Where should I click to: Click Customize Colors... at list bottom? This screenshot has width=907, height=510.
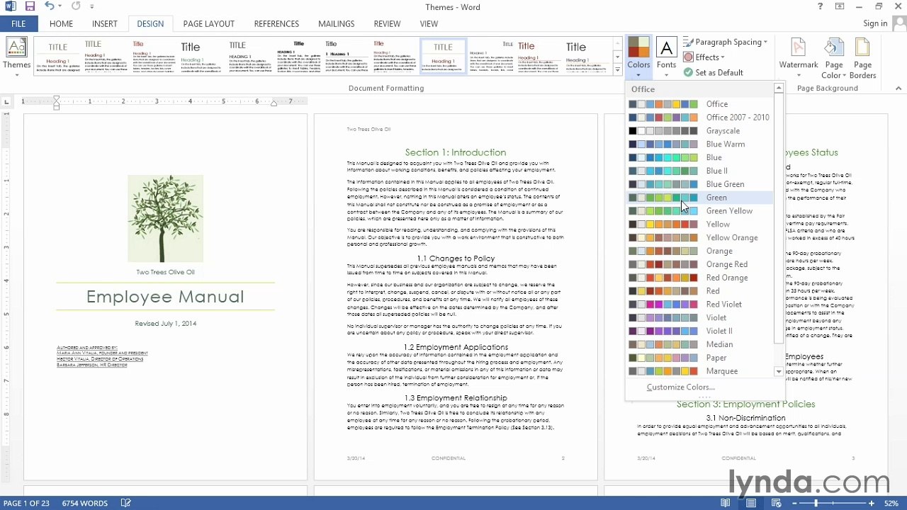point(681,387)
